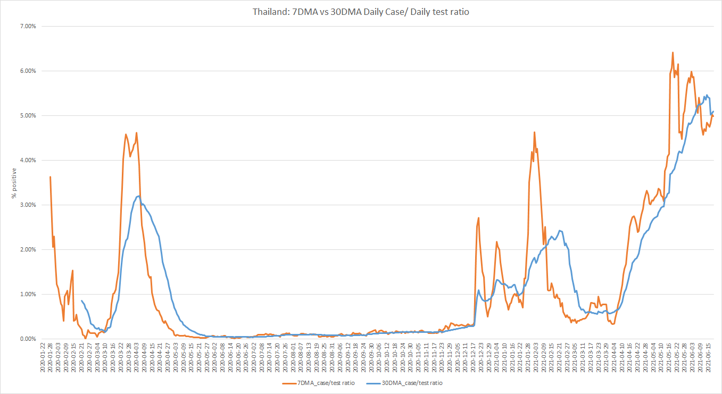Select the 3.00% y-axis label

(x=27, y=205)
